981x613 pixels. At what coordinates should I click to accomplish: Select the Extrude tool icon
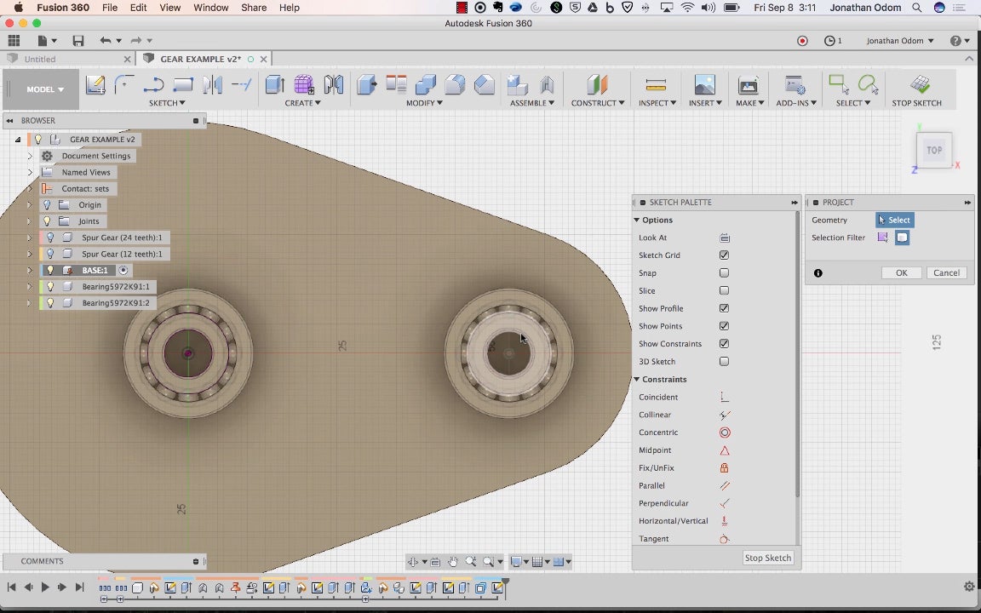(x=274, y=84)
